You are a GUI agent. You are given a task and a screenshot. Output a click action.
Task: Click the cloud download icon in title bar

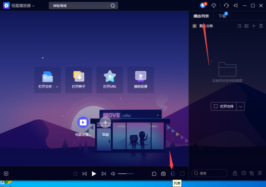click(214, 5)
